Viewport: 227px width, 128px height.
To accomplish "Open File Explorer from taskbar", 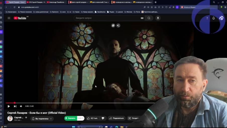I will 122,127.
